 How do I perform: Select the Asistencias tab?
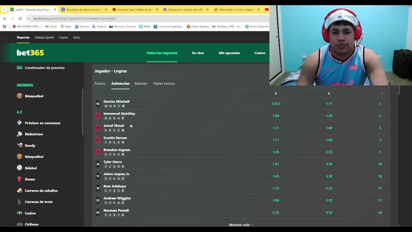120,83
